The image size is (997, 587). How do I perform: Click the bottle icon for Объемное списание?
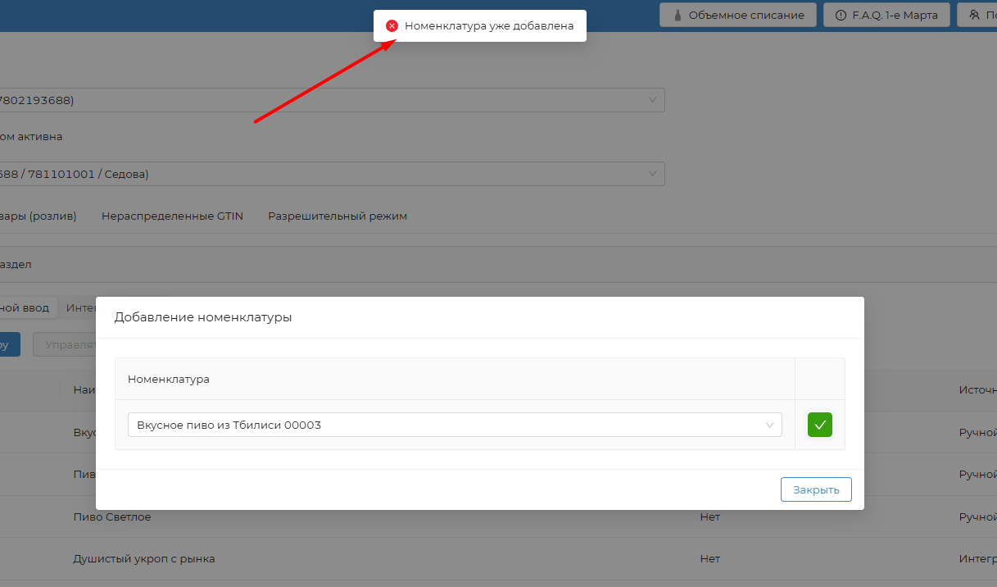[x=678, y=15]
